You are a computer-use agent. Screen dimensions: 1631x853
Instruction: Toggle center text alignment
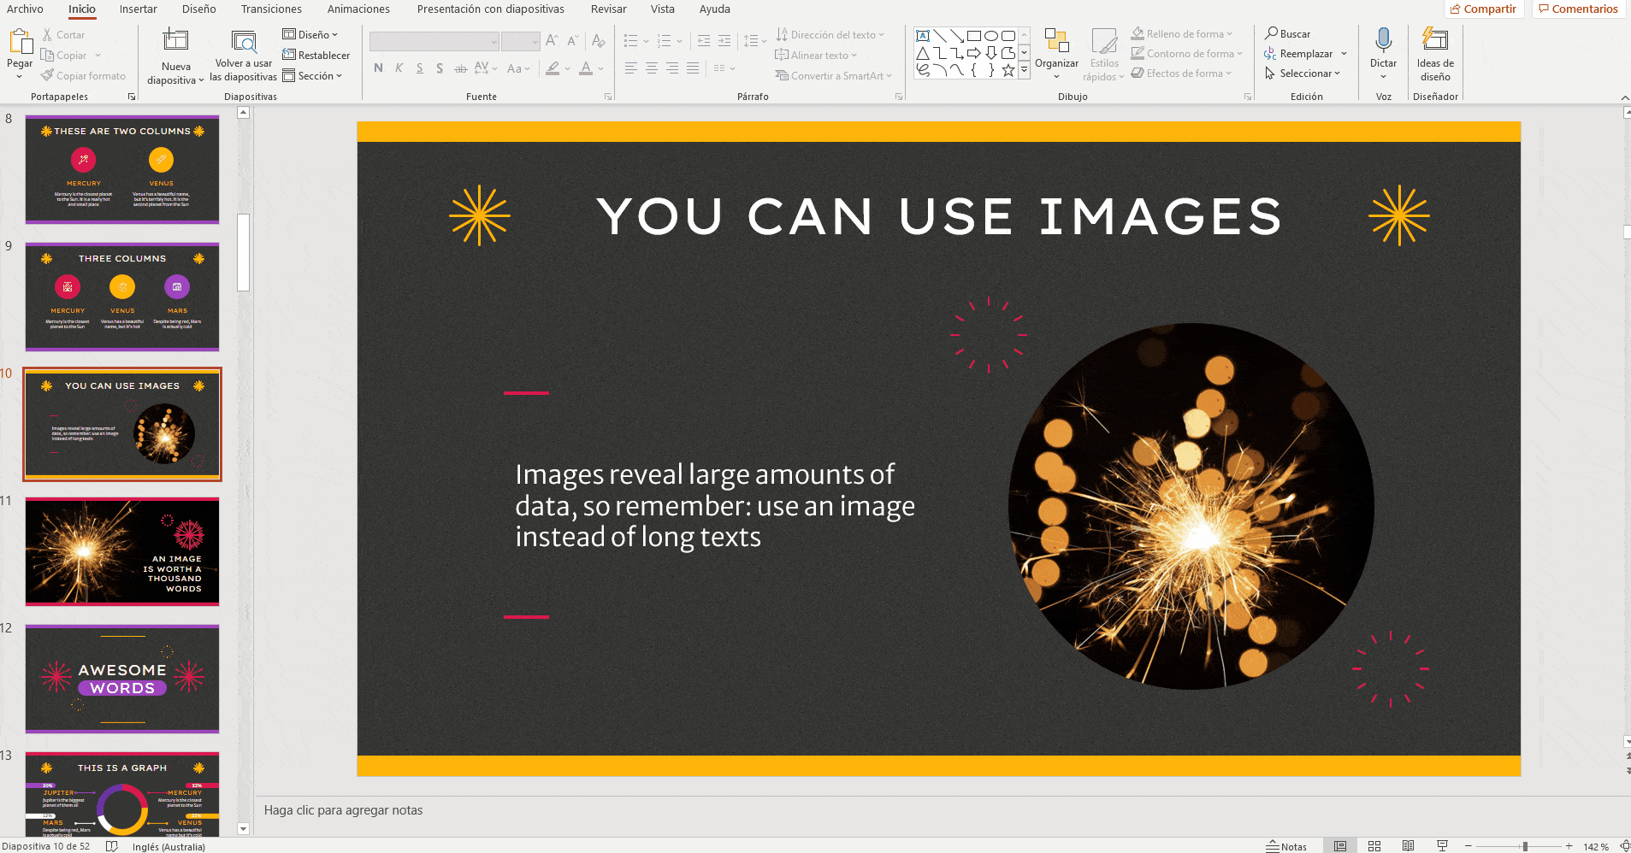pyautogui.click(x=651, y=68)
